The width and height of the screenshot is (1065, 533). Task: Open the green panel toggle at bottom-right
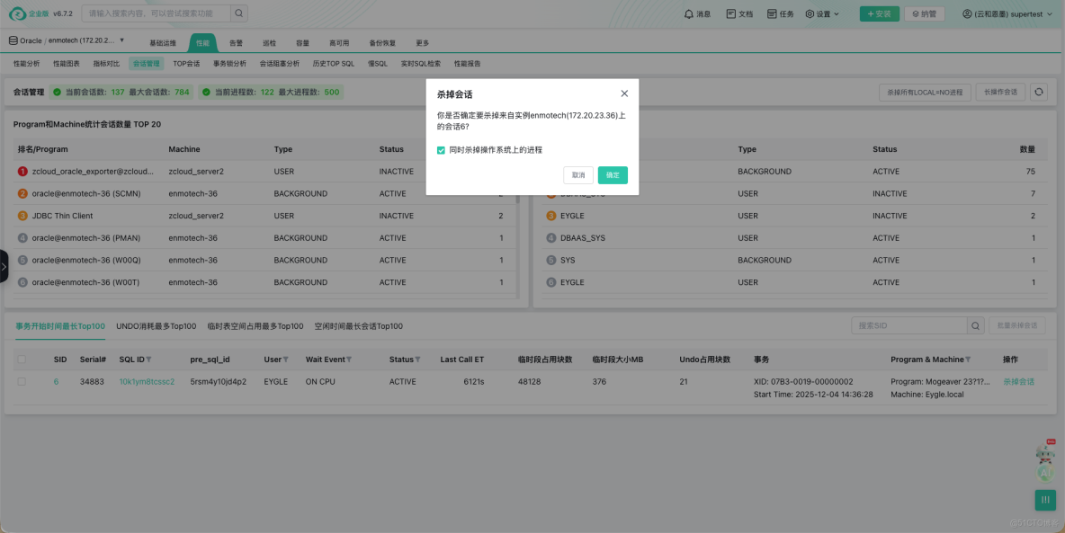pyautogui.click(x=1044, y=500)
